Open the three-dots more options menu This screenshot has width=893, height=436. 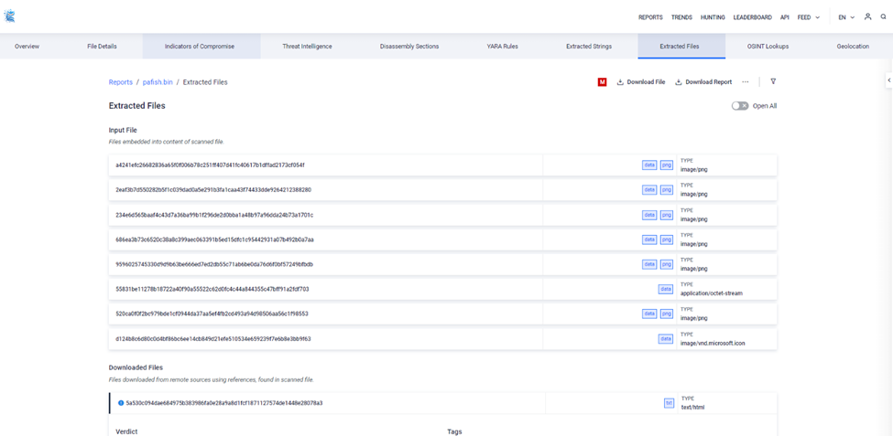click(746, 82)
